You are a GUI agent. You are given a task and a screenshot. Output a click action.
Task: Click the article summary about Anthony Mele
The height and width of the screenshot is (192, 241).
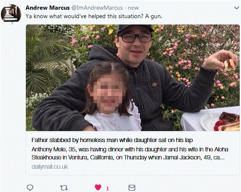point(130,154)
